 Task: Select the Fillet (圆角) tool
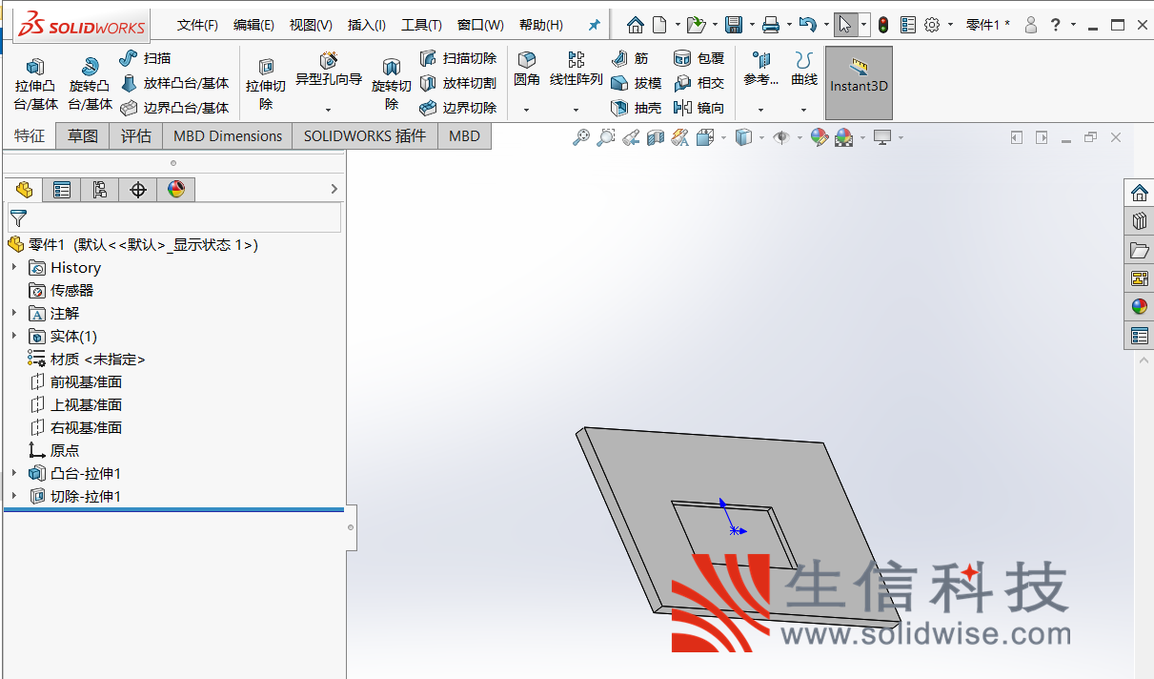(x=527, y=70)
